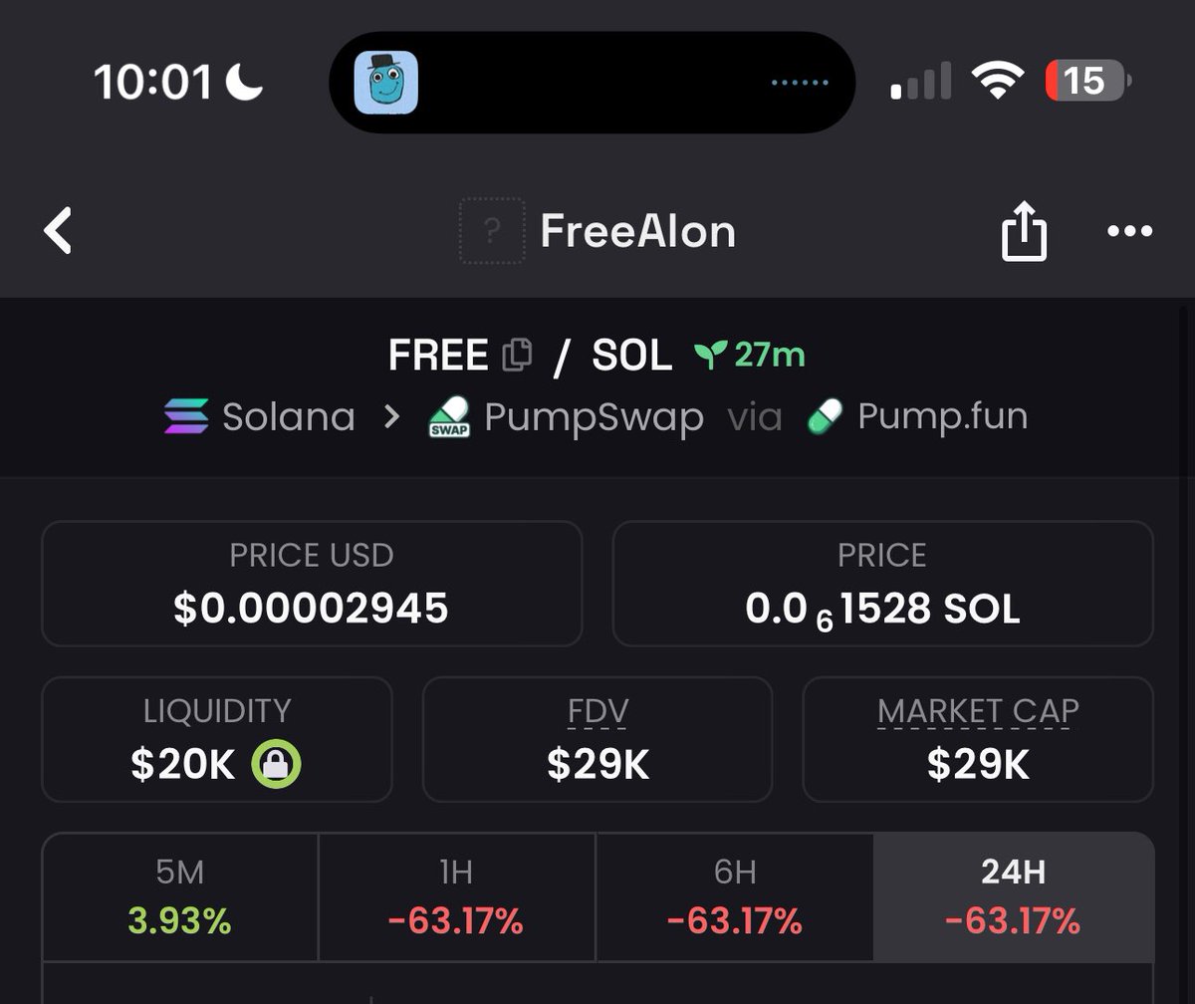Tap the MARKET CAP label
Image resolution: width=1195 pixels, height=1004 pixels.
coord(978,711)
